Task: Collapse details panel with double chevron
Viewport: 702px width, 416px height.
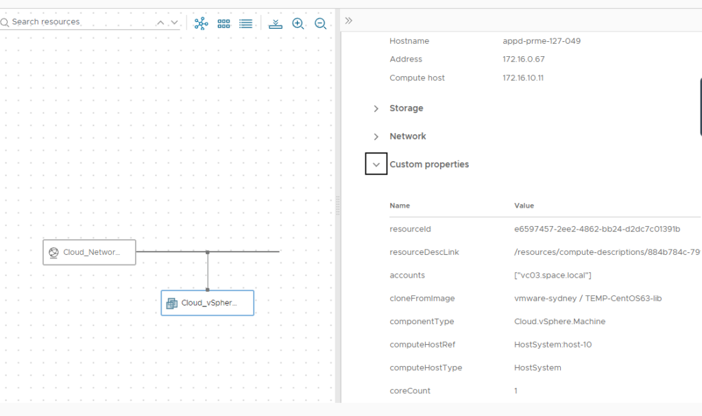Action: (349, 21)
